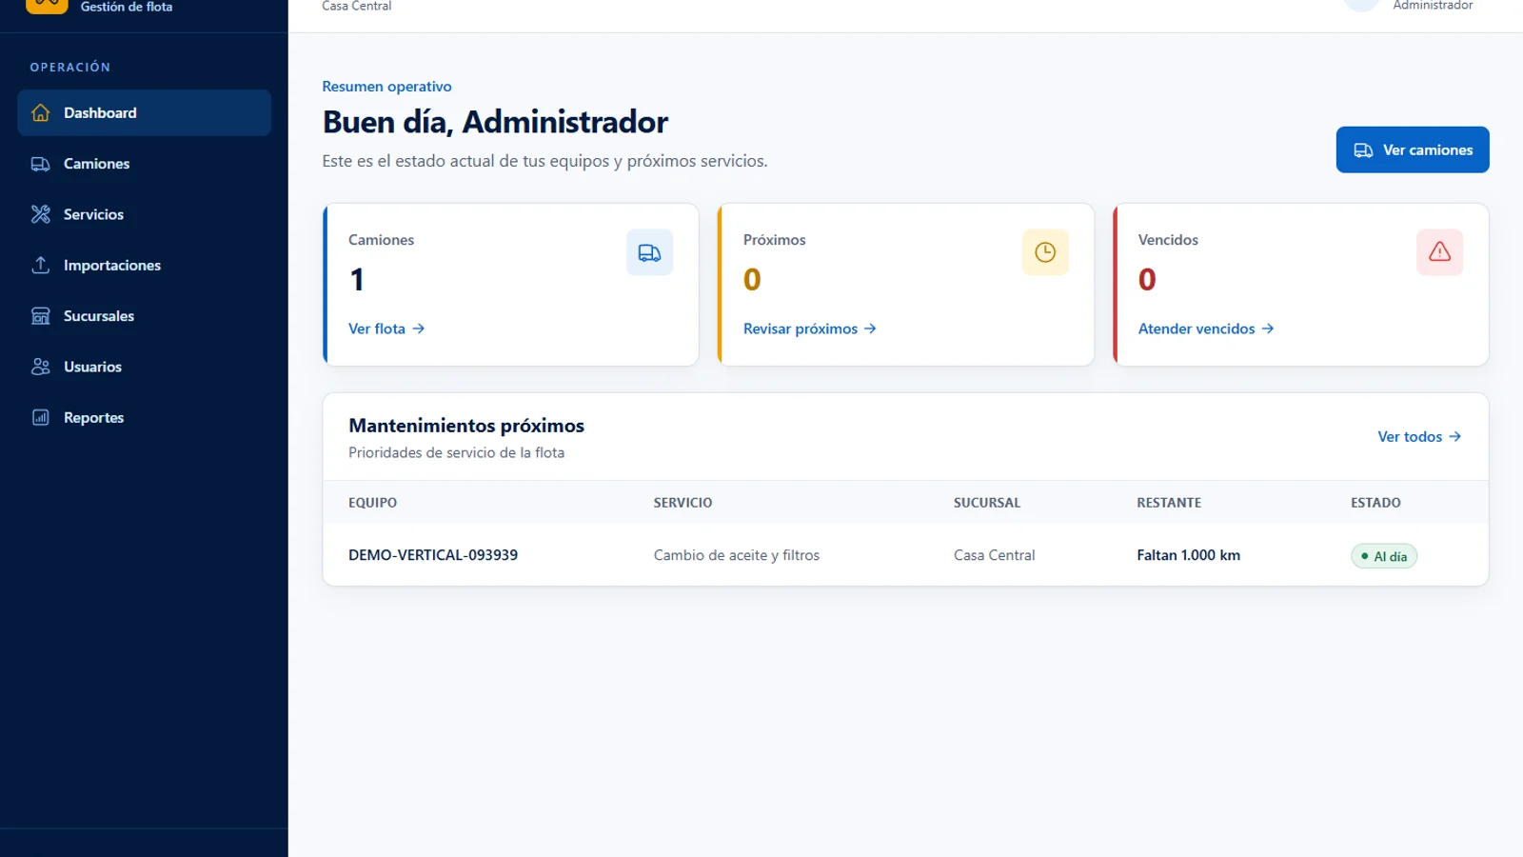Image resolution: width=1523 pixels, height=857 pixels.
Task: Click the Reportes chart icon
Action: pyautogui.click(x=41, y=417)
